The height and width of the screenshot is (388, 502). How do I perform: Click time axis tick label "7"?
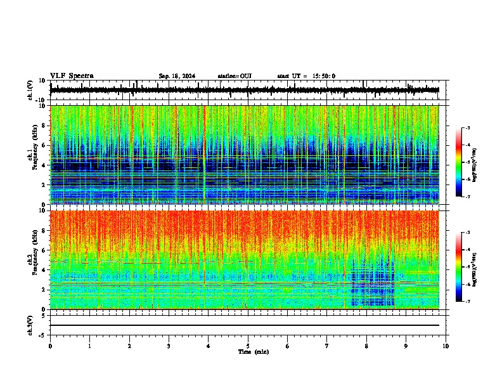coord(327,346)
